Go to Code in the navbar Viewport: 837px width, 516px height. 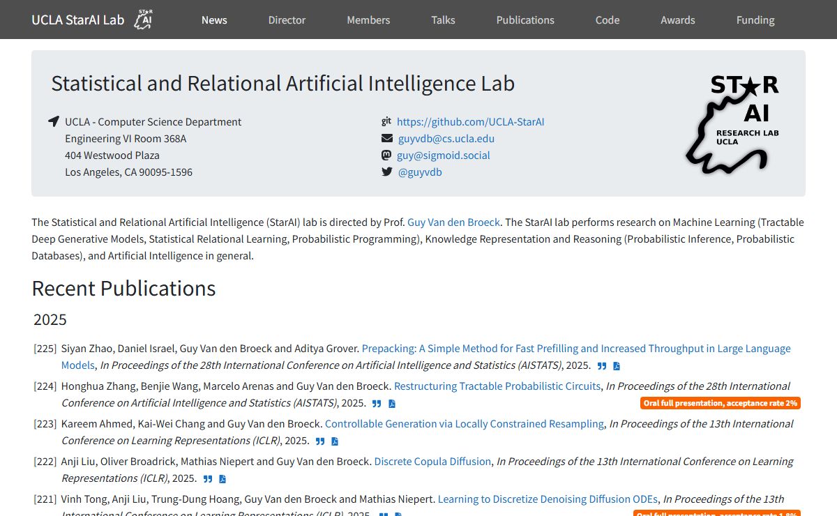click(x=608, y=20)
